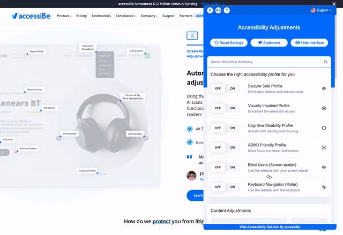Click the Seizure Safe Profile icon
343x235 pixels.
coord(324,88)
